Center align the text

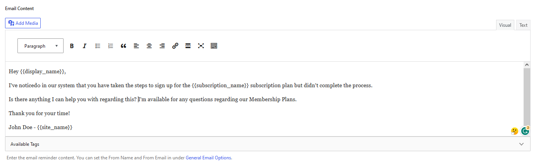click(x=149, y=46)
